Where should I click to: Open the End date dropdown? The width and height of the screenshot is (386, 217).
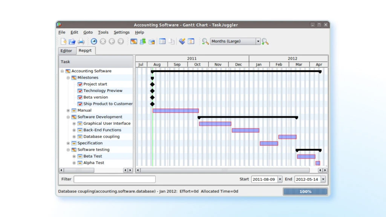click(323, 179)
